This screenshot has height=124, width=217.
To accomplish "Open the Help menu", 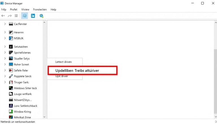I will click(x=53, y=9).
